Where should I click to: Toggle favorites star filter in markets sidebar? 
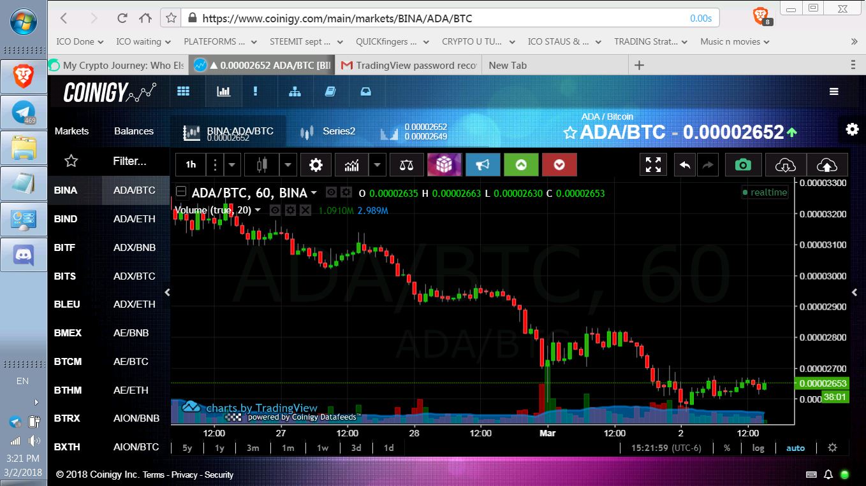pos(71,161)
